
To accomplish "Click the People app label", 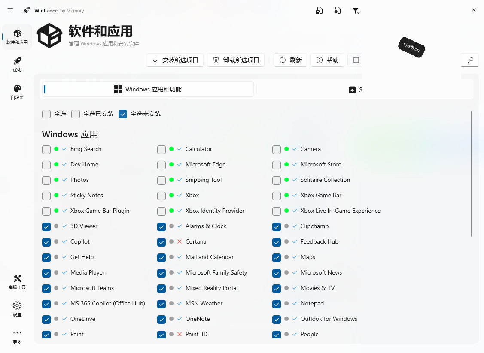I will (310, 334).
